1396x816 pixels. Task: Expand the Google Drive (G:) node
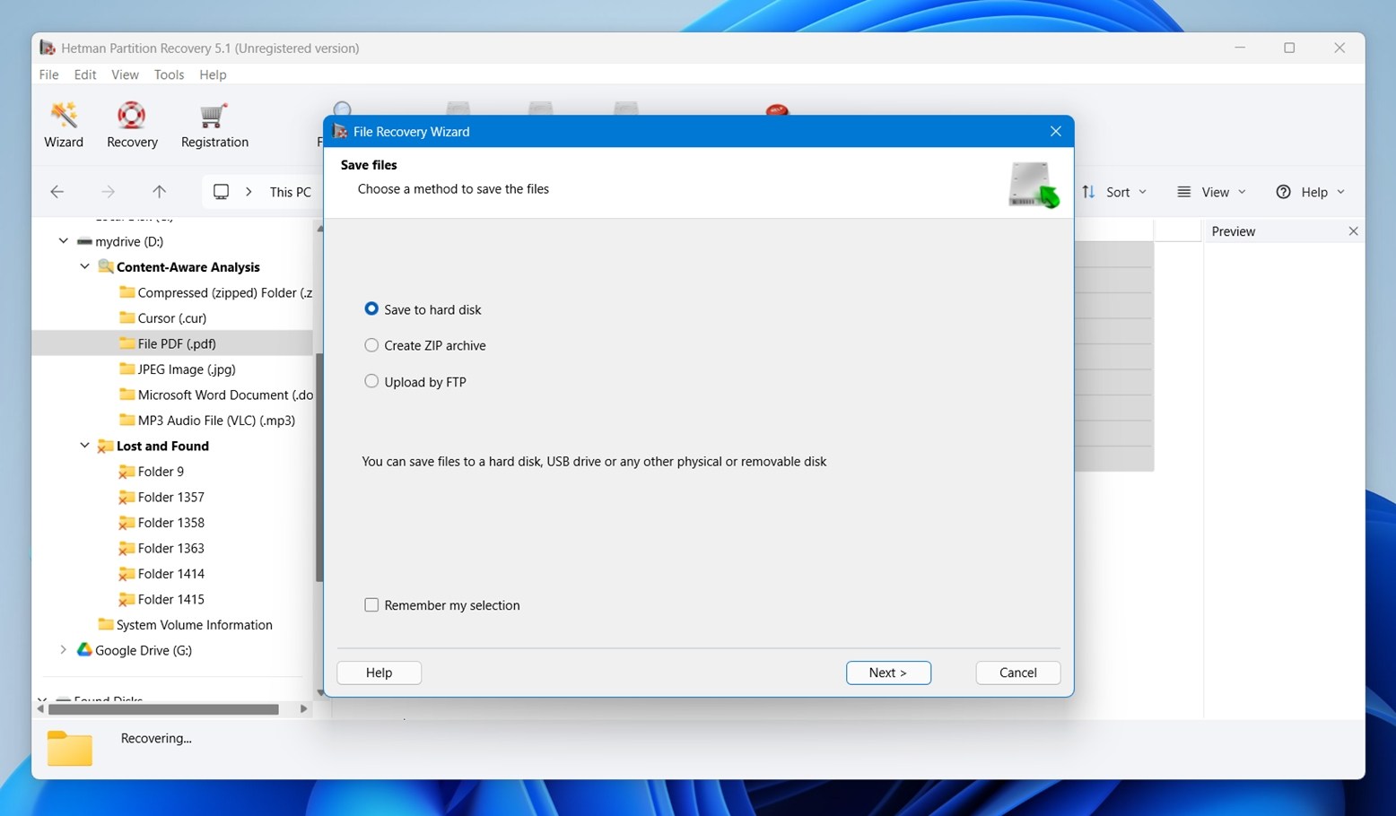(x=63, y=649)
